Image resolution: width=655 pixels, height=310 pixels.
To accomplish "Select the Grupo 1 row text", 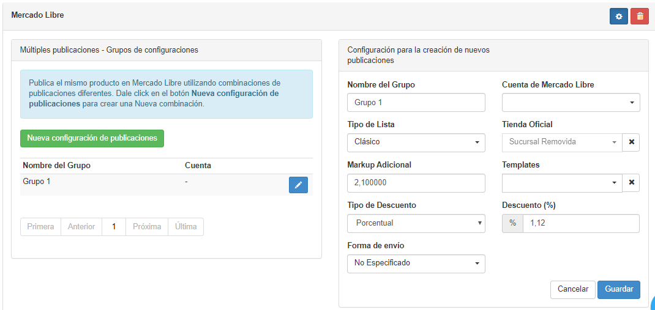I will coord(37,182).
